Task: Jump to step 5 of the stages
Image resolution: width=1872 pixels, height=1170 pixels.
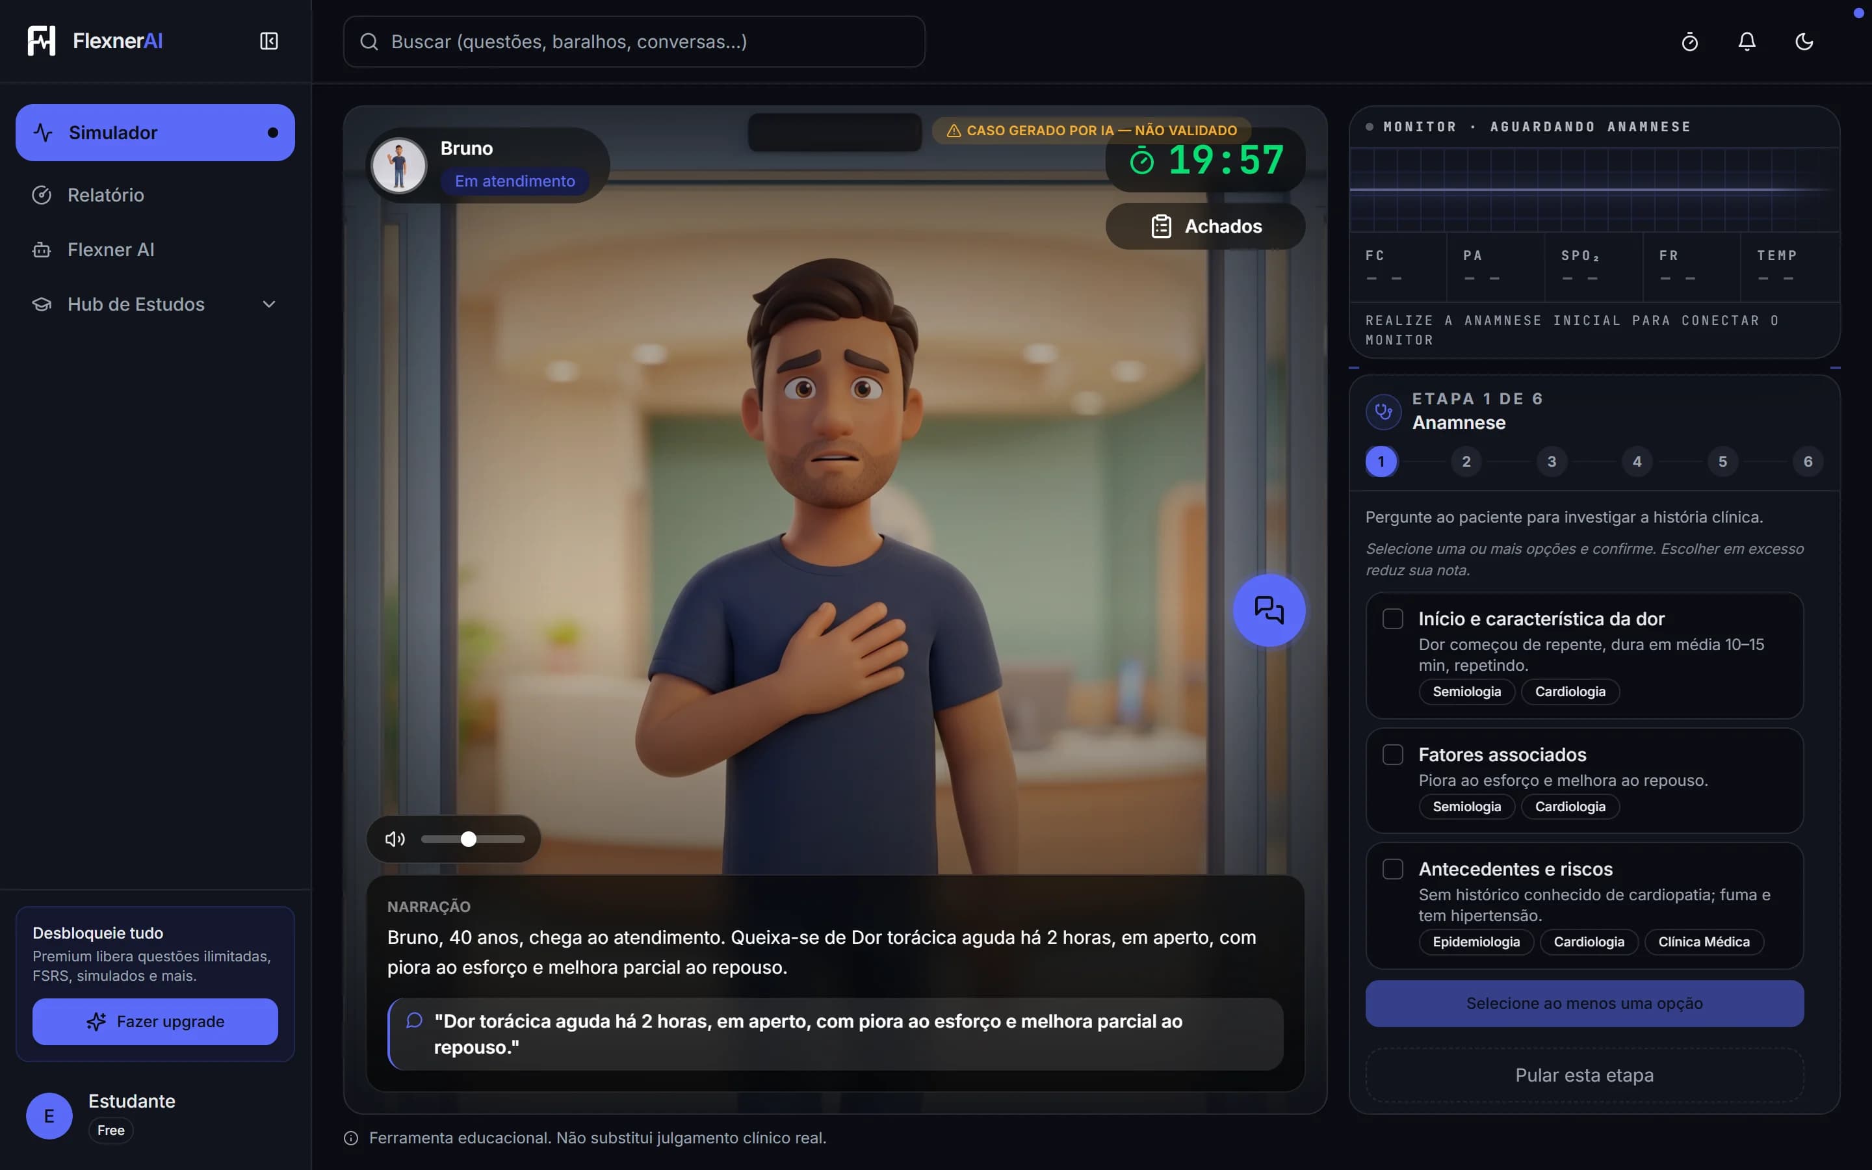Action: click(1722, 461)
